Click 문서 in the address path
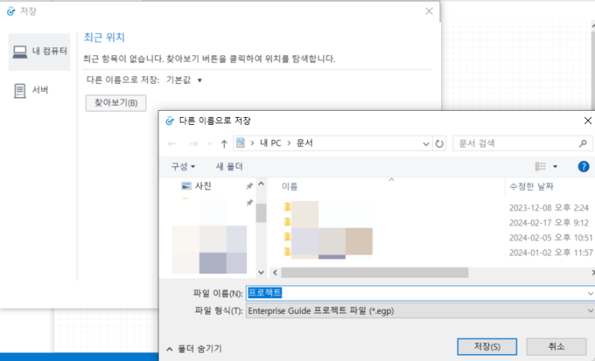Screen dimensions: 595x361 coord(304,143)
